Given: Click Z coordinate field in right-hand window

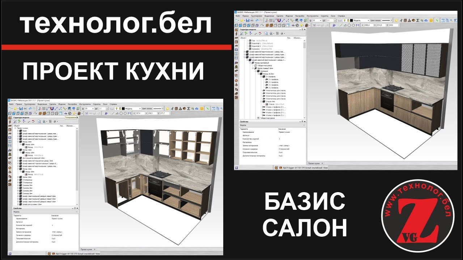Looking at the screenshot, I should coord(394,25).
